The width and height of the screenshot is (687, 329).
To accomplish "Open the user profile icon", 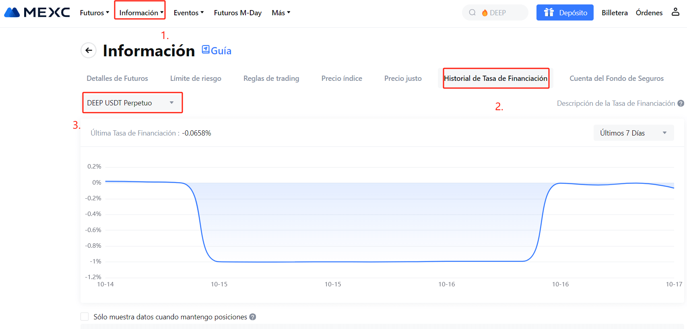I will (675, 12).
